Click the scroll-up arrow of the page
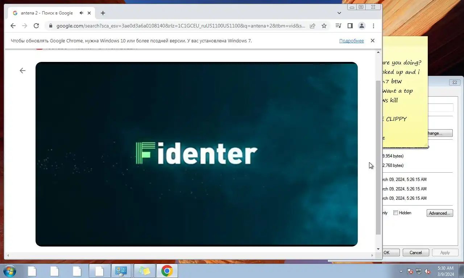Image resolution: width=464 pixels, height=278 pixels. click(x=378, y=52)
